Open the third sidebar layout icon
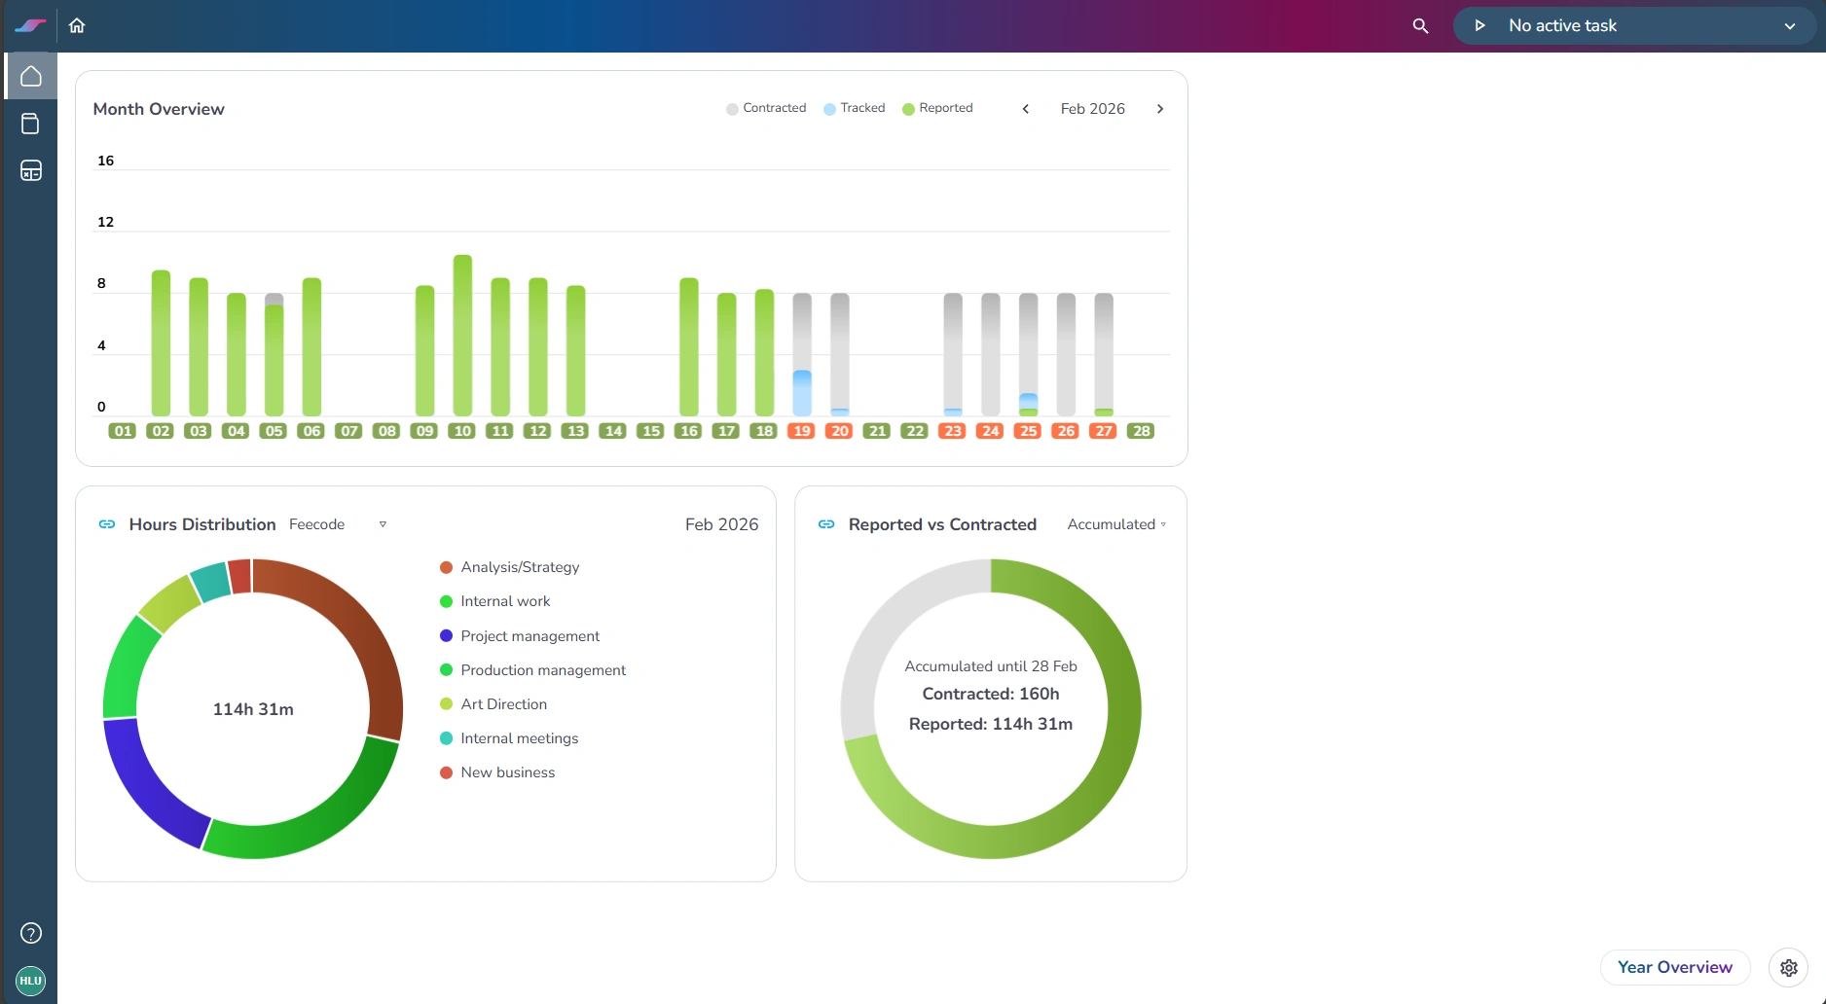The image size is (1826, 1004). pyautogui.click(x=31, y=171)
